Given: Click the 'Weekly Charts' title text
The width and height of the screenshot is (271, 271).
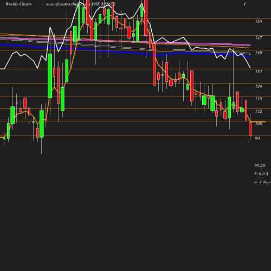Looking at the screenshot, I should tap(18, 4).
